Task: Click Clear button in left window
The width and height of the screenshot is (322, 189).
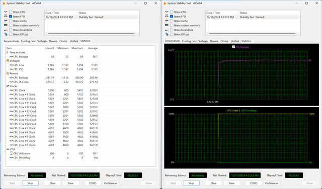Action: click(52, 183)
